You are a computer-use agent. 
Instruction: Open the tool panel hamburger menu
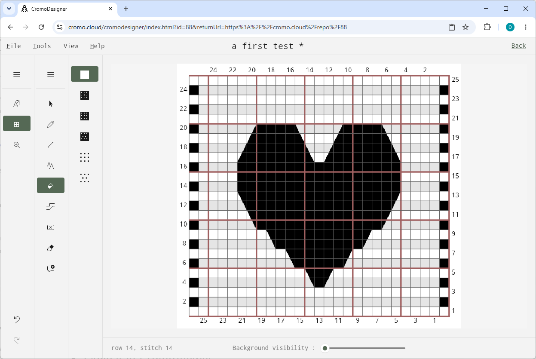pyautogui.click(x=51, y=75)
